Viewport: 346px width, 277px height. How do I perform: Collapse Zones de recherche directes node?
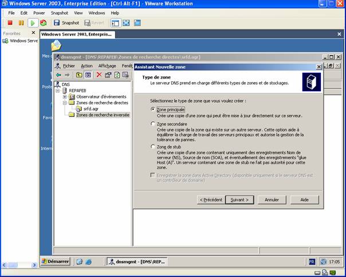pos(65,103)
